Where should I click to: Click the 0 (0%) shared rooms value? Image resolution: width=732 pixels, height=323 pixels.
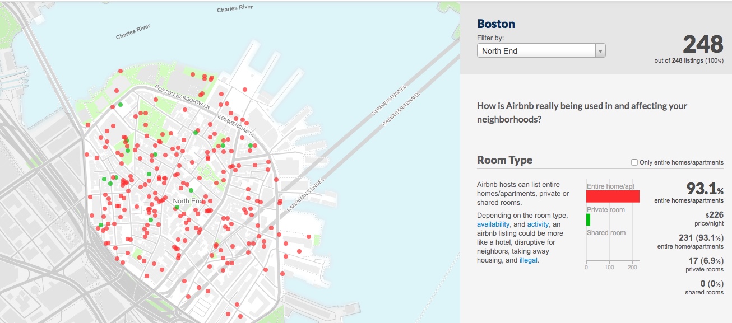tap(712, 284)
